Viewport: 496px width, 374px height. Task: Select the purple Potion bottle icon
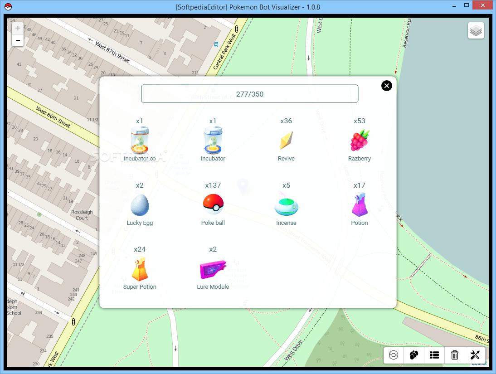click(x=360, y=204)
